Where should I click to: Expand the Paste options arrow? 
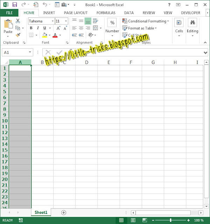click(8, 36)
